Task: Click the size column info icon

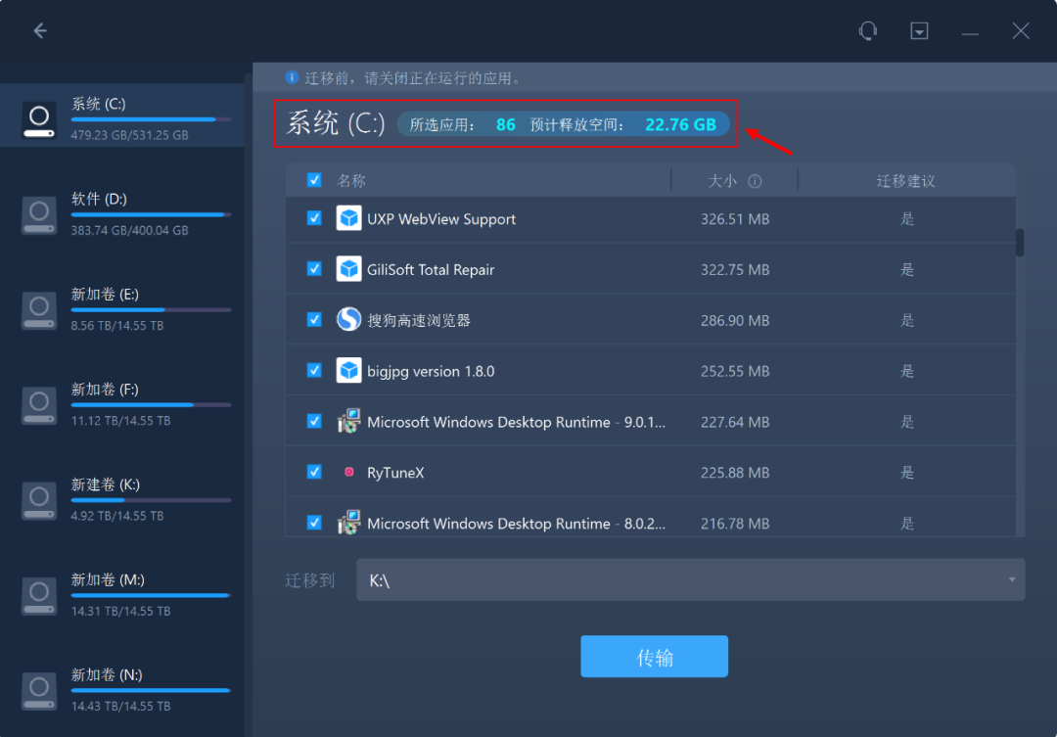Action: coord(755,181)
